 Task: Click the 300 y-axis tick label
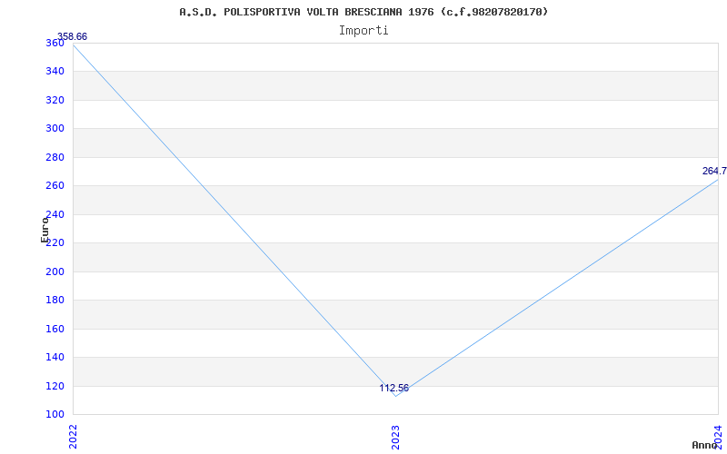55,129
